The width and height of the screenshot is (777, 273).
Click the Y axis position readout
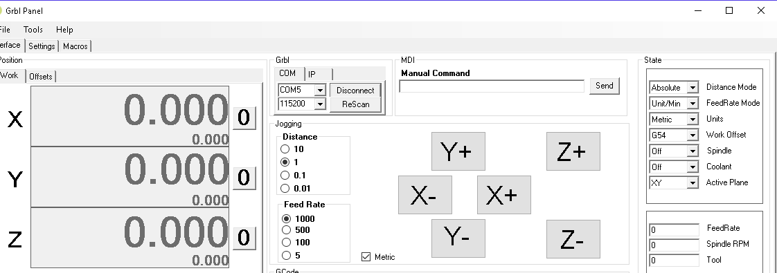click(x=129, y=177)
